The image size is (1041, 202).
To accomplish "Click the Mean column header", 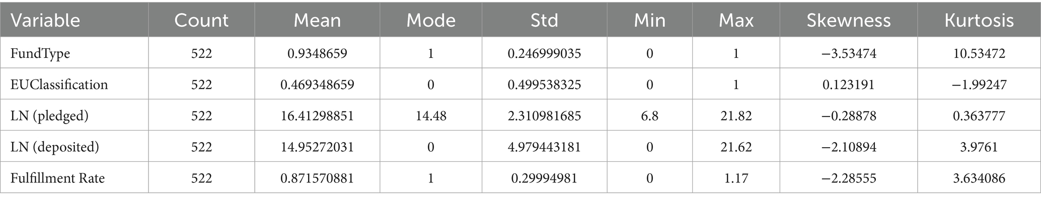I will pos(317,20).
